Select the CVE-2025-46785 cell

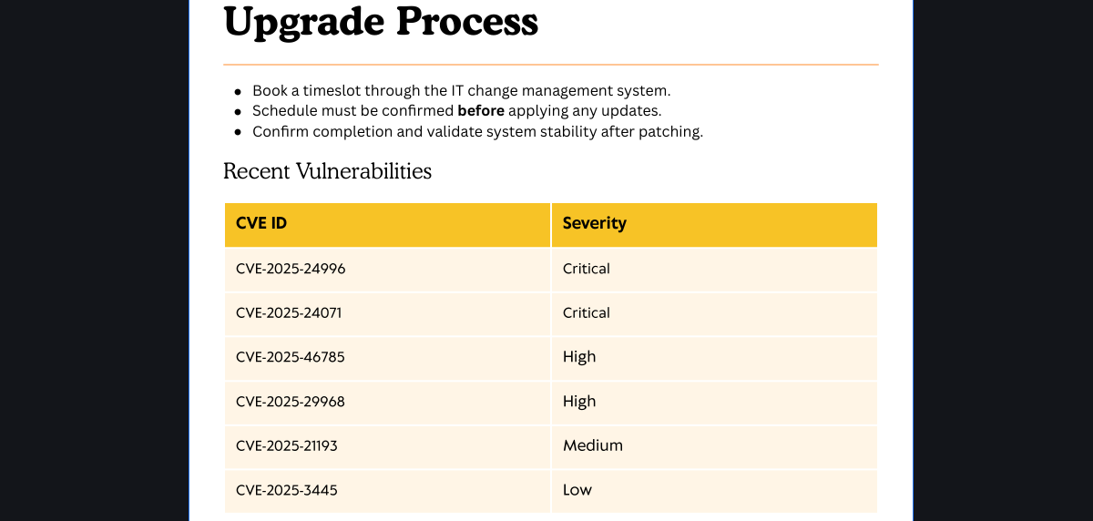tap(290, 357)
